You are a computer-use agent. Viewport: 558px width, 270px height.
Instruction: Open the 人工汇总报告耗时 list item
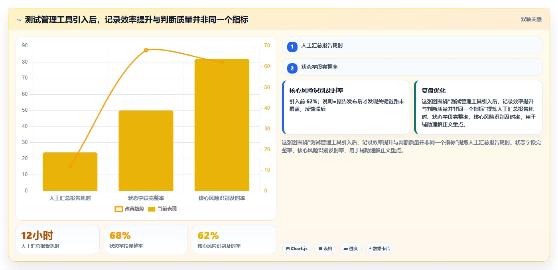tap(412, 45)
